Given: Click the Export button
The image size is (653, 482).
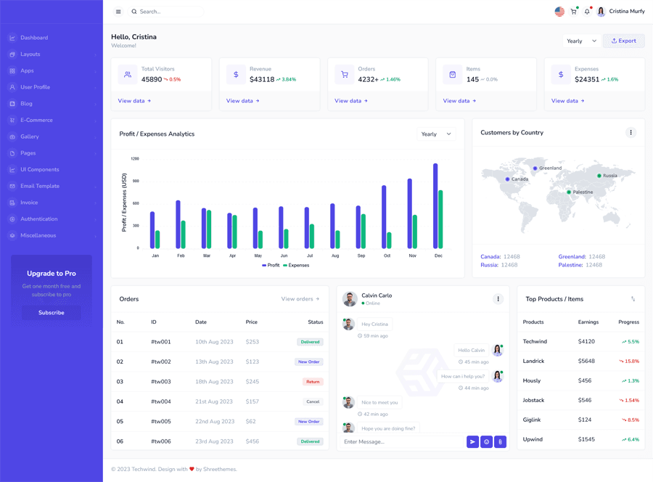Looking at the screenshot, I should 623,41.
